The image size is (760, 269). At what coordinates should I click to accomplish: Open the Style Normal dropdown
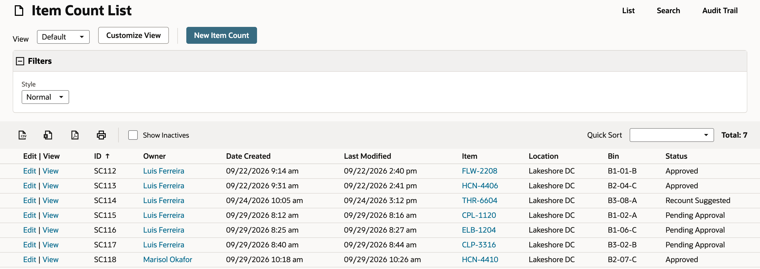(45, 97)
